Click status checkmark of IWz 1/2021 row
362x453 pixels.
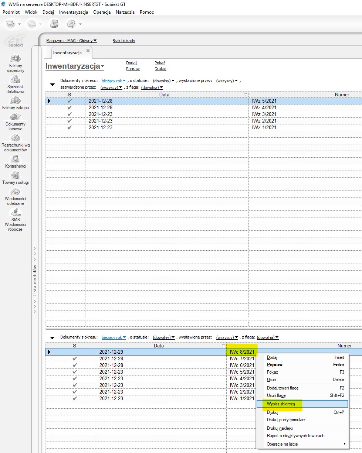click(69, 127)
